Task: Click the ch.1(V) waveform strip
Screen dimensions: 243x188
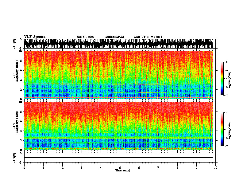Action: pos(118,44)
